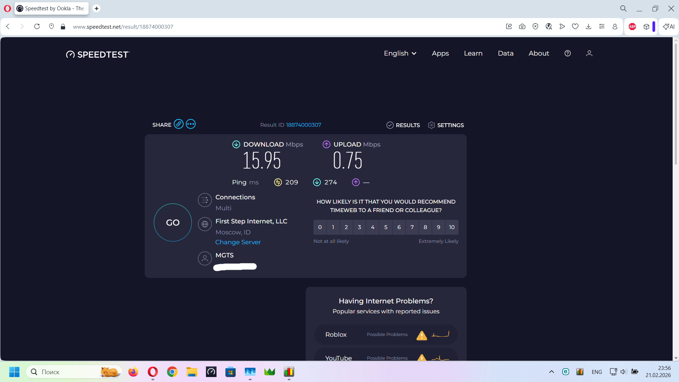679x382 pixels.
Task: Add page to bookmarks heart icon
Action: click(575, 27)
